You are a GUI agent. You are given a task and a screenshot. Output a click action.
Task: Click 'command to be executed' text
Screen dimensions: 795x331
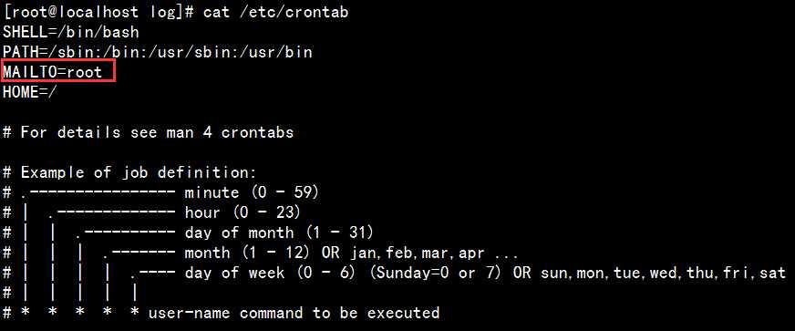[x=340, y=313]
